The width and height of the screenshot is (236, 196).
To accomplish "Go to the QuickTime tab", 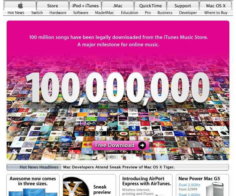I will pos(150,6).
